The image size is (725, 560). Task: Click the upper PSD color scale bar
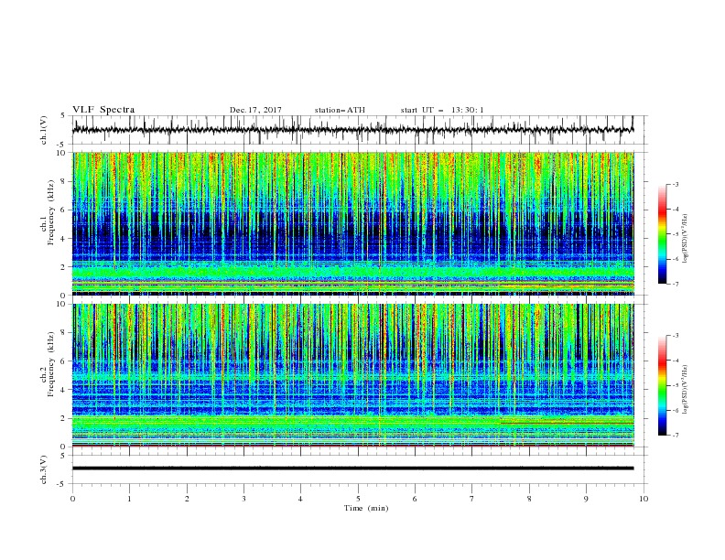[662, 234]
